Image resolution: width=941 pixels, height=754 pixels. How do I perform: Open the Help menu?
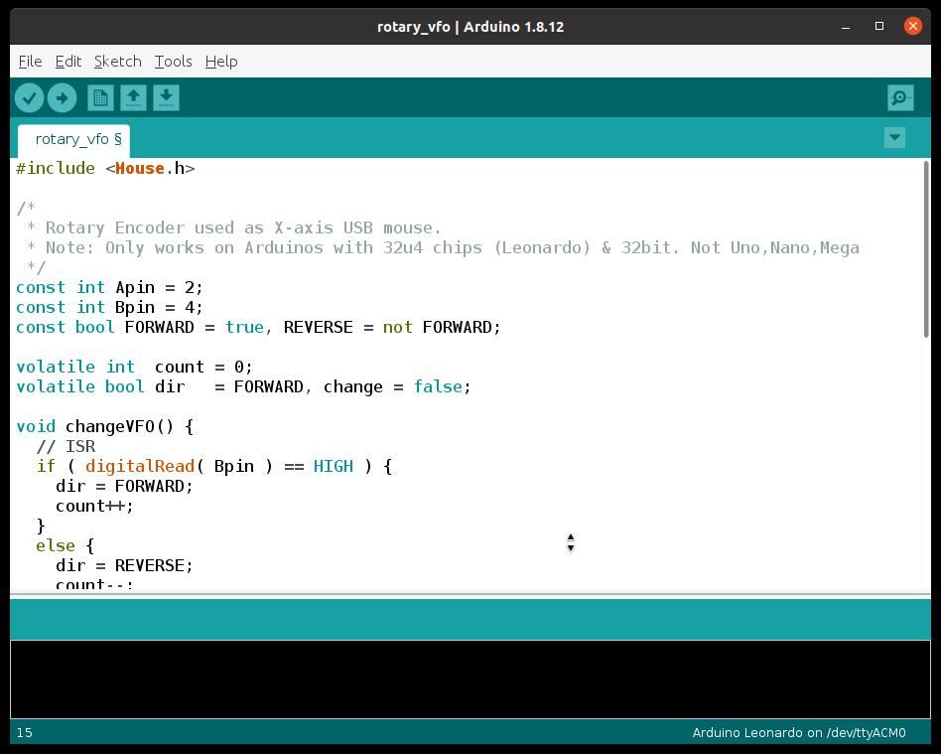click(x=220, y=62)
